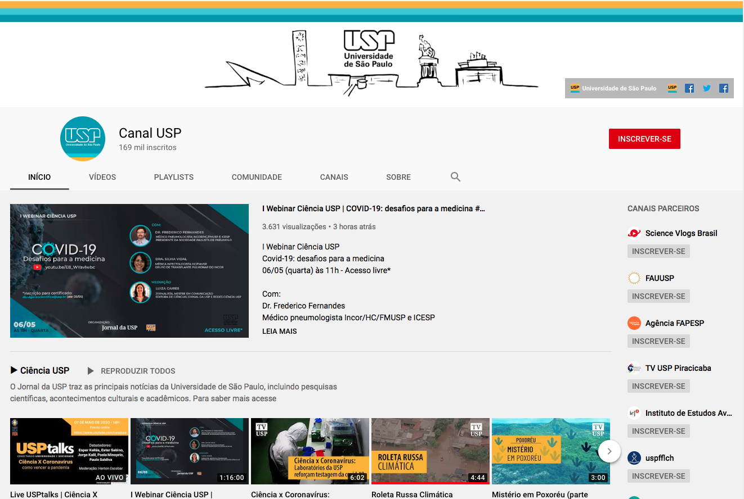Open the channel search magnifier icon
The width and height of the screenshot is (744, 499).
tap(456, 177)
